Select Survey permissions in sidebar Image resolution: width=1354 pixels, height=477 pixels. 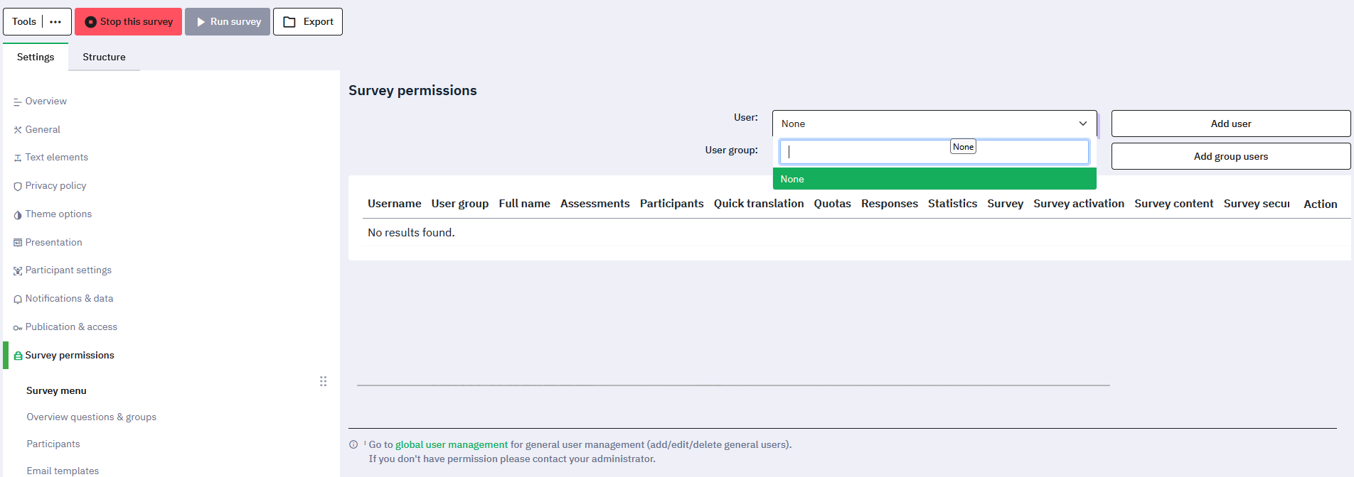[70, 356]
